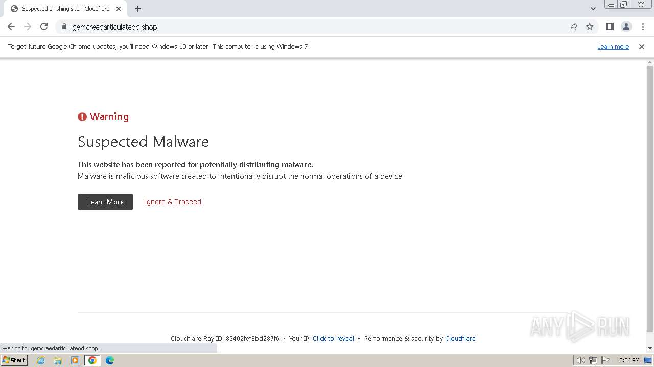
Task: Click the red Warning alert icon
Action: pos(82,117)
